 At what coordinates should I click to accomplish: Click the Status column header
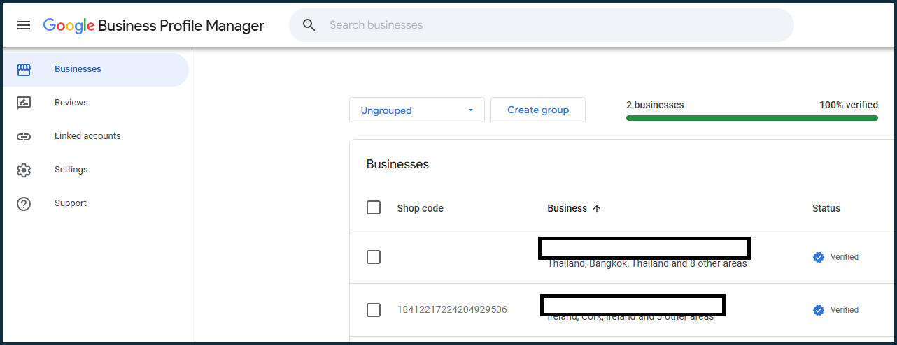tap(826, 208)
